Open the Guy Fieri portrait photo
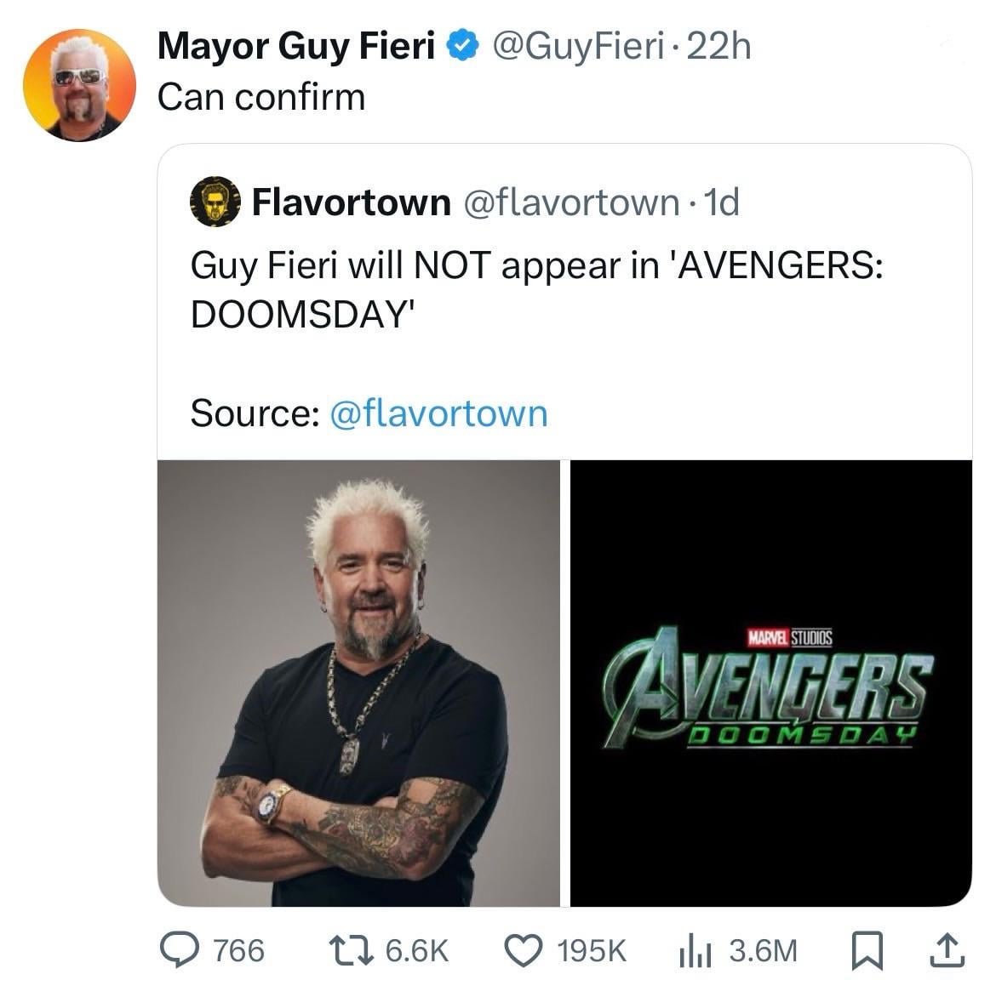The image size is (996, 997). [x=358, y=683]
